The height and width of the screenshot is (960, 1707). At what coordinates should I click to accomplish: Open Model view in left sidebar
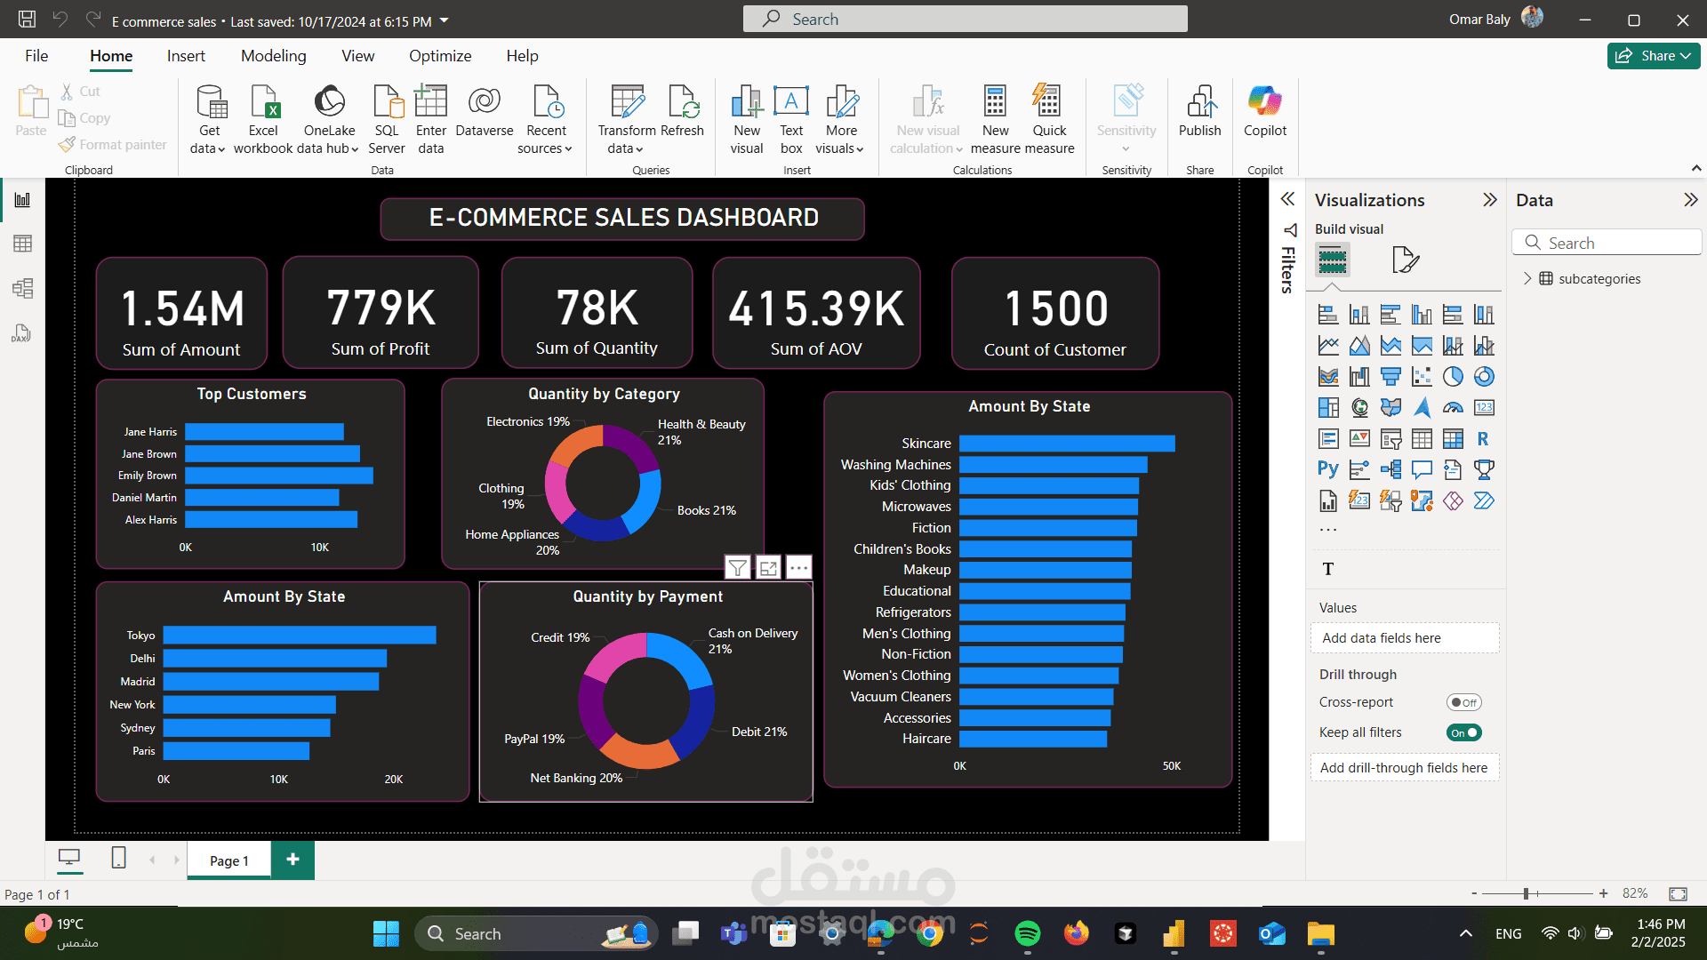[x=23, y=288]
